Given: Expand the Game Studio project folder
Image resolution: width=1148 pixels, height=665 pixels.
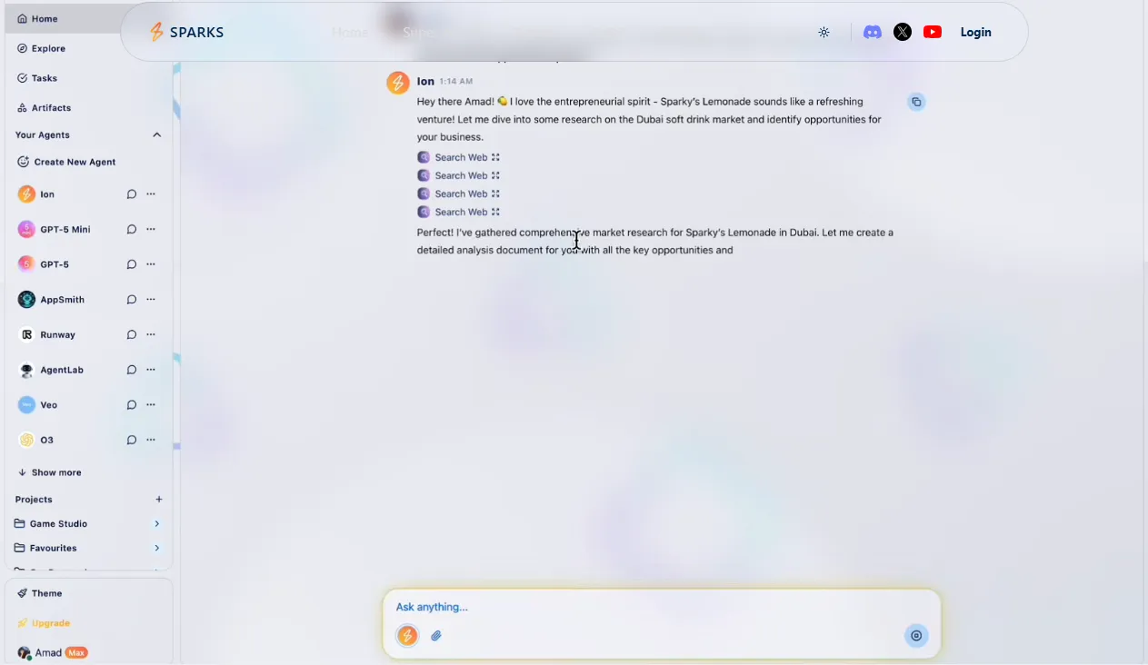Looking at the screenshot, I should (x=156, y=524).
